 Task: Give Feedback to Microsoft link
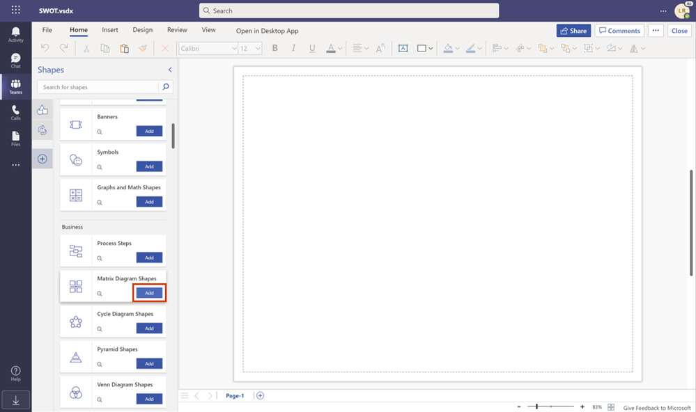[657, 408]
